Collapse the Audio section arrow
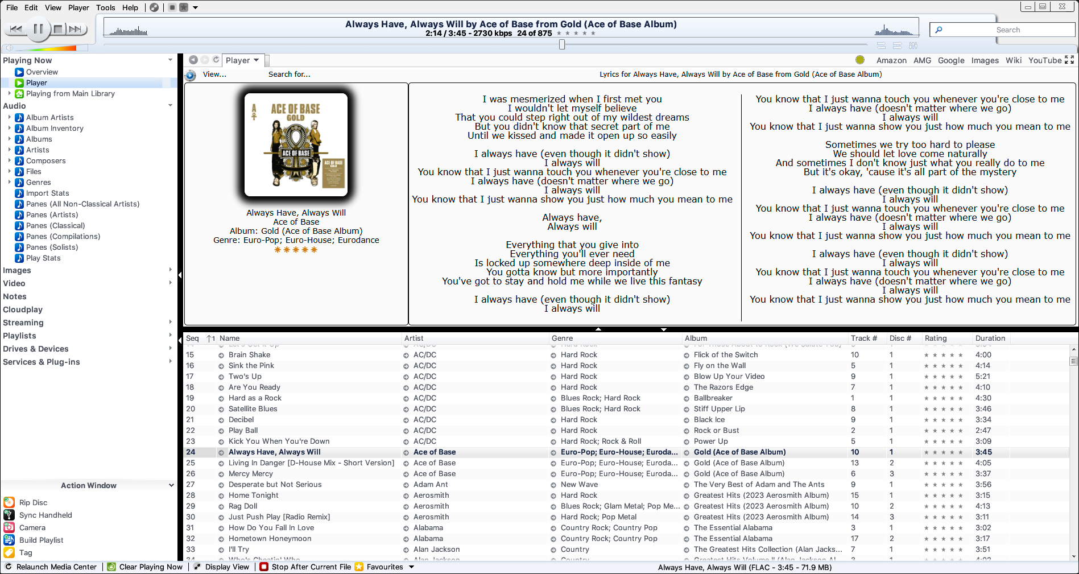 (x=170, y=105)
